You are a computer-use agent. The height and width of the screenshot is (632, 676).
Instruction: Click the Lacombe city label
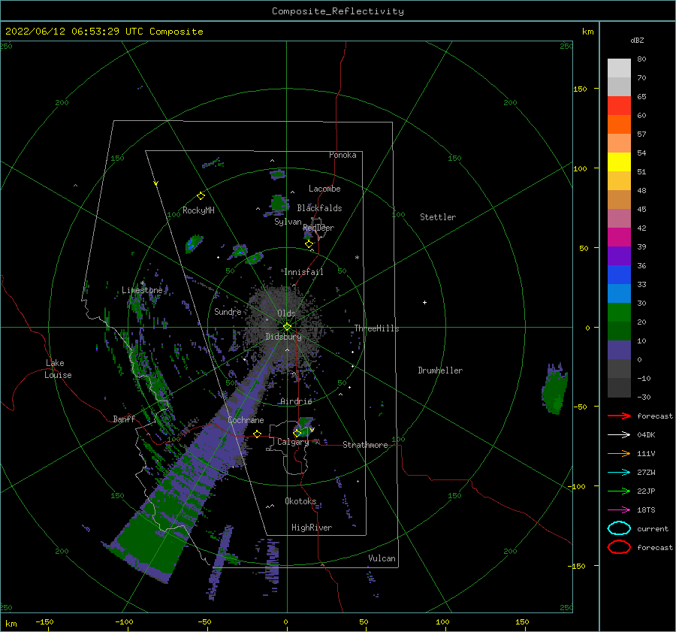[324, 189]
